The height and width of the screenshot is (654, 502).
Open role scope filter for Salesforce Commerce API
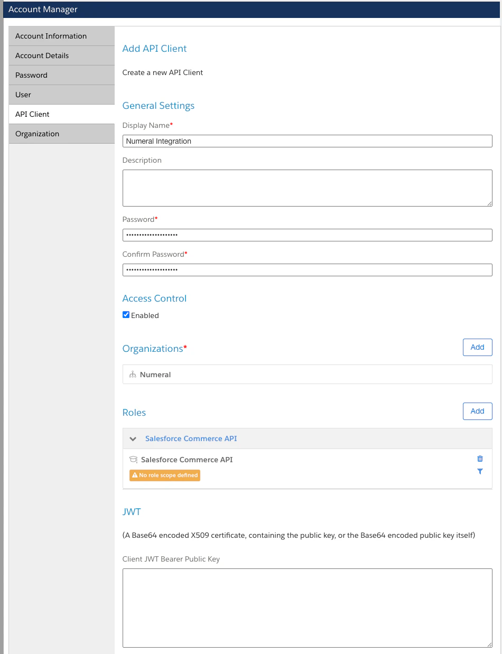click(x=480, y=471)
